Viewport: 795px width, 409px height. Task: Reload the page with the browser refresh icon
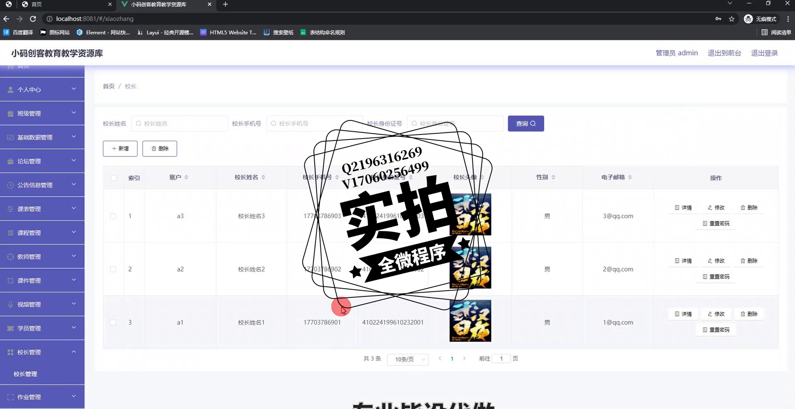[33, 19]
